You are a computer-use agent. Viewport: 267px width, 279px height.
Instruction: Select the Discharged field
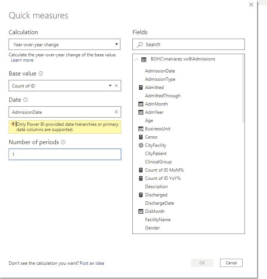coord(156,195)
